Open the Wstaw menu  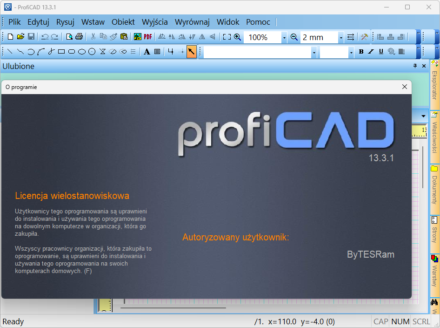[x=93, y=22]
